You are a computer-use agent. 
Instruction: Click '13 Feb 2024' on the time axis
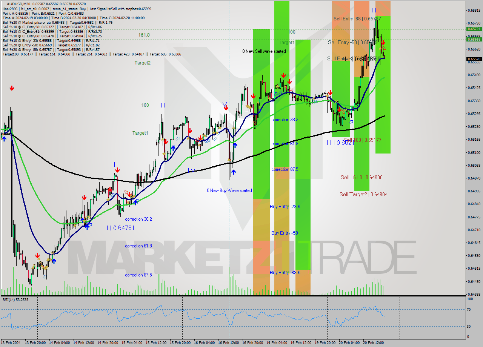tap(11, 343)
